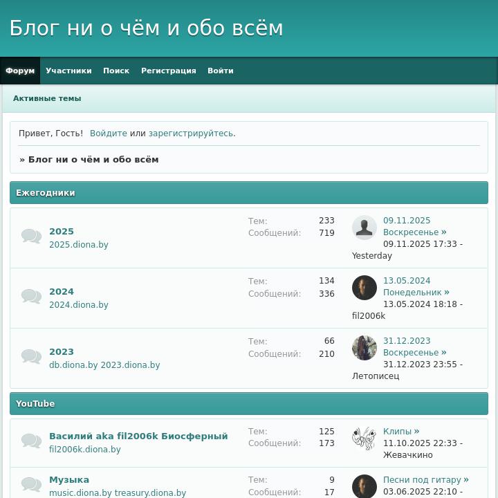Click Жевачкино's butterfly avatar
Screen dimensions: 498x498
(x=365, y=439)
